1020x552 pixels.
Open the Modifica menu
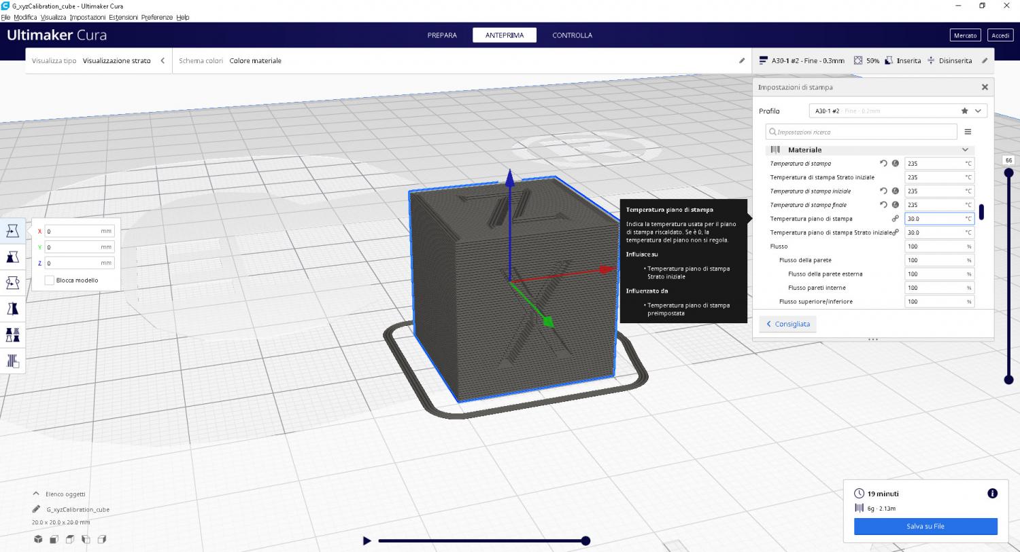tap(25, 17)
